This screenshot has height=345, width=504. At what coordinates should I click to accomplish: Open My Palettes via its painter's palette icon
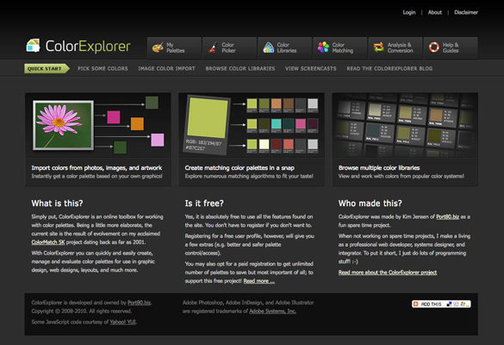[x=158, y=48]
